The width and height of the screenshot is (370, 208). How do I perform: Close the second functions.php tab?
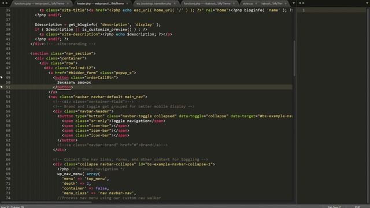[x=234, y=3]
